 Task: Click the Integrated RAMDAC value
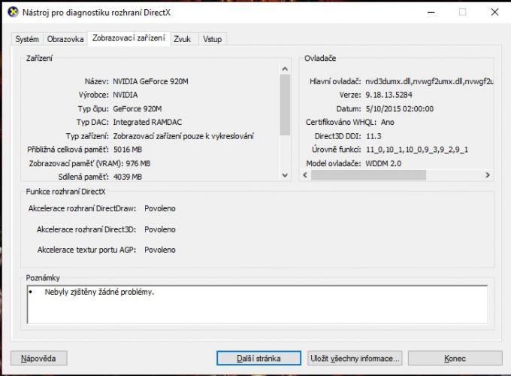pyautogui.click(x=147, y=123)
